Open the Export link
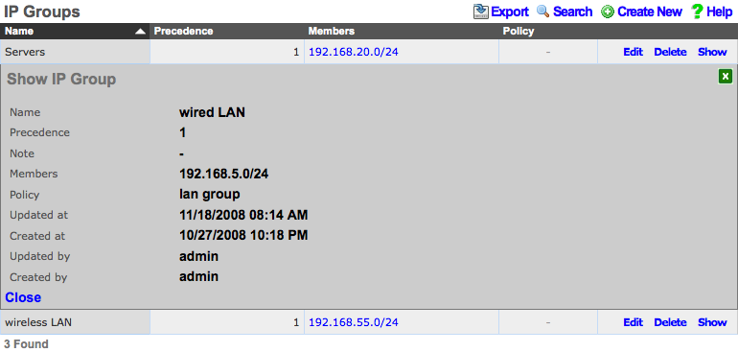The height and width of the screenshot is (352, 738). (510, 12)
